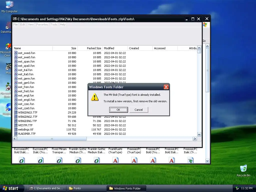Confirm the dialog with the OK button
256x192 pixels.
pyautogui.click(x=118, y=110)
